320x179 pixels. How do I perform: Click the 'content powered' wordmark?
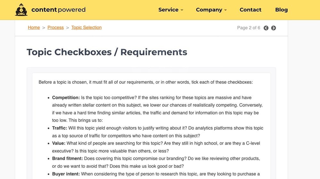(x=58, y=10)
